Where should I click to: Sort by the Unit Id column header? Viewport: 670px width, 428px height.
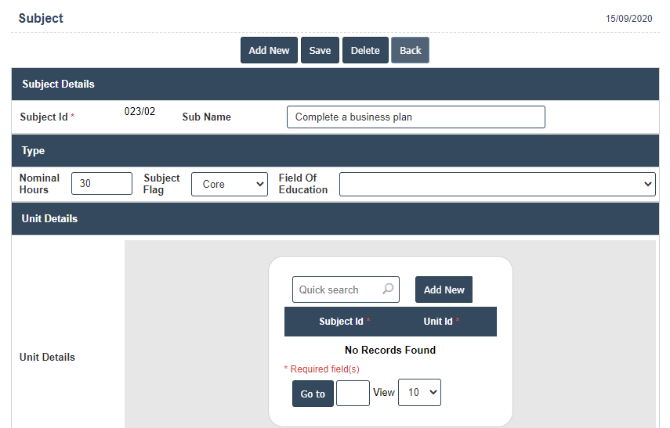coord(439,322)
